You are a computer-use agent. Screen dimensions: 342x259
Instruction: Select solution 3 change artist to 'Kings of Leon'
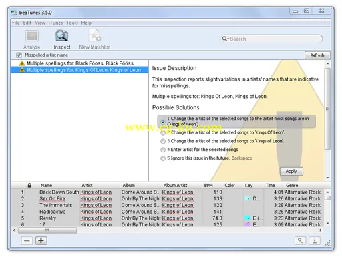coord(163,141)
